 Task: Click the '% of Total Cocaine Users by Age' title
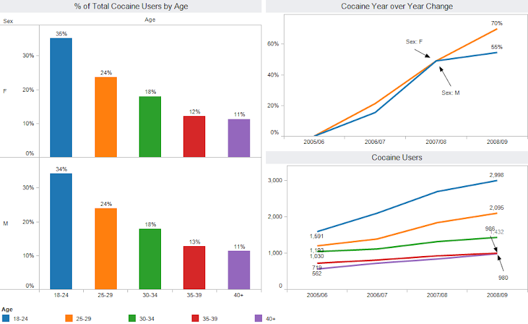131,7
